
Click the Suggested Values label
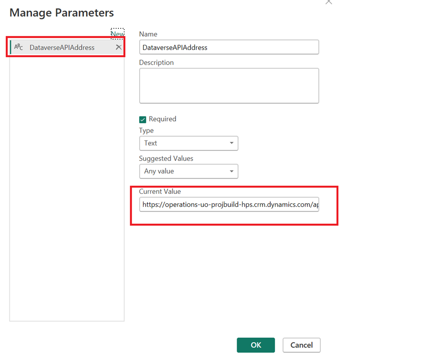166,158
